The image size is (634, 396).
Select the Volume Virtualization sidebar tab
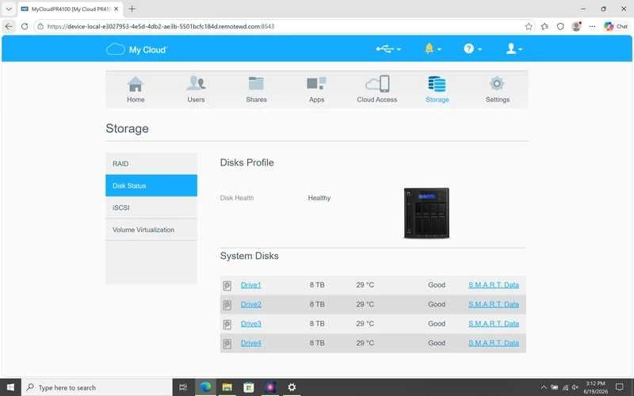[x=151, y=230]
